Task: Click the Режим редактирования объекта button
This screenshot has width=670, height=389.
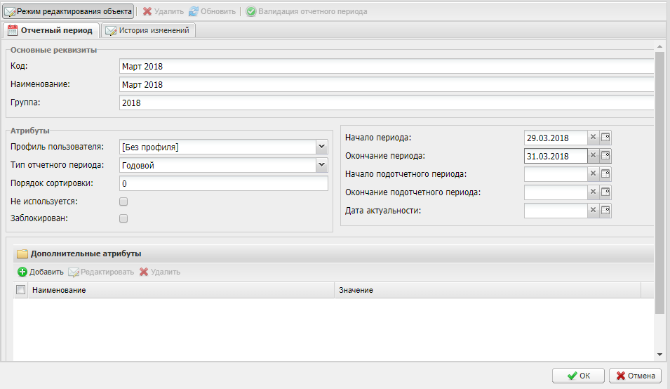Action: coord(68,12)
